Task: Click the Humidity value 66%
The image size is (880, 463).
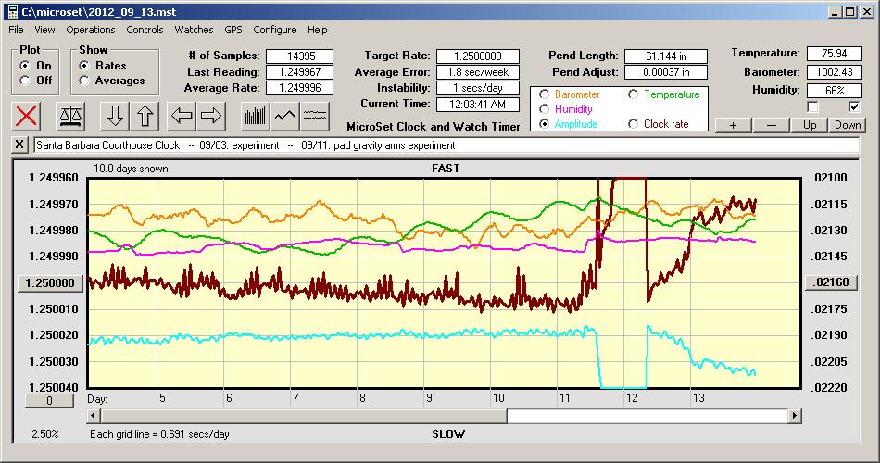Action: (834, 91)
